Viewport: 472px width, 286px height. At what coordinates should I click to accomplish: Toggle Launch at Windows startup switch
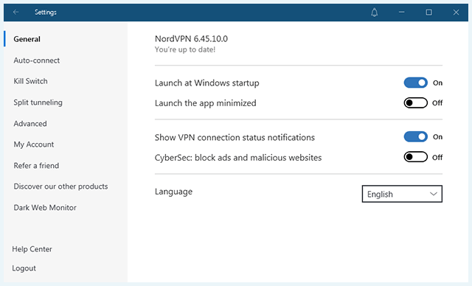[x=415, y=83]
